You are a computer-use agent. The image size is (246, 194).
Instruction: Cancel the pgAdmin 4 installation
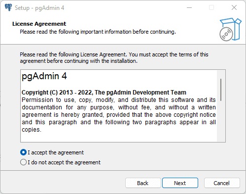click(222, 183)
